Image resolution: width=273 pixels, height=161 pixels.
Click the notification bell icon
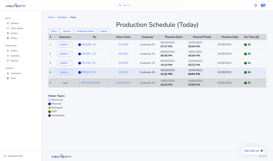[255, 5]
